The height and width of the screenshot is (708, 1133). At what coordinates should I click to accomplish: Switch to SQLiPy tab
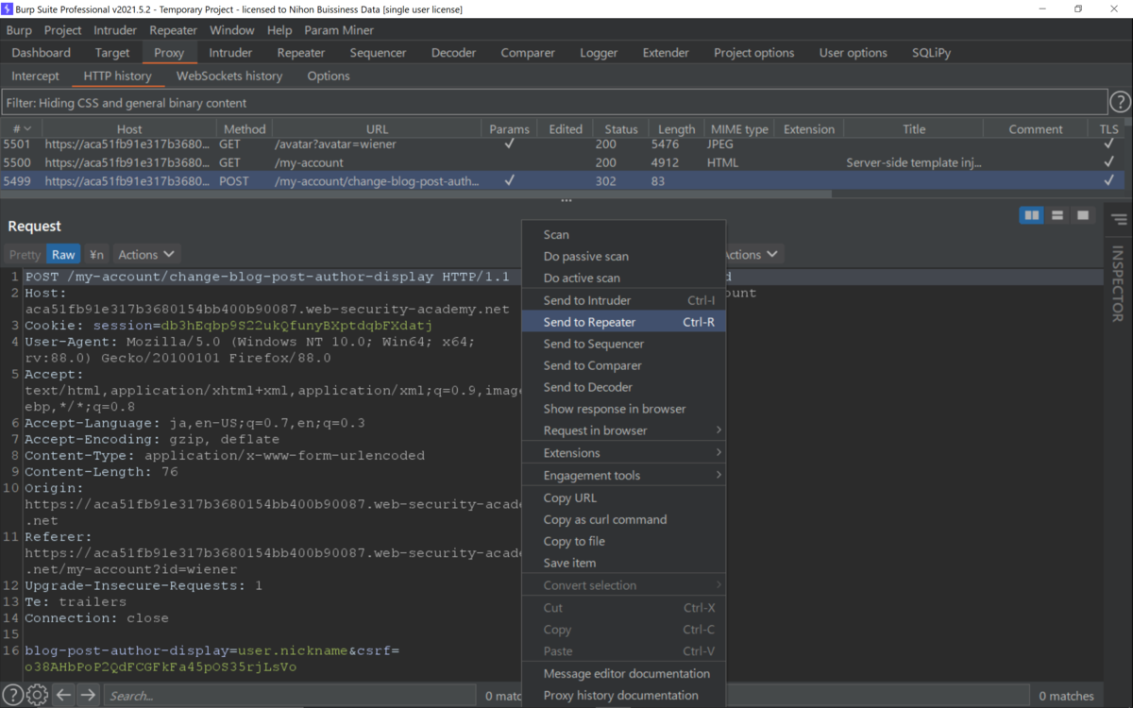coord(931,53)
